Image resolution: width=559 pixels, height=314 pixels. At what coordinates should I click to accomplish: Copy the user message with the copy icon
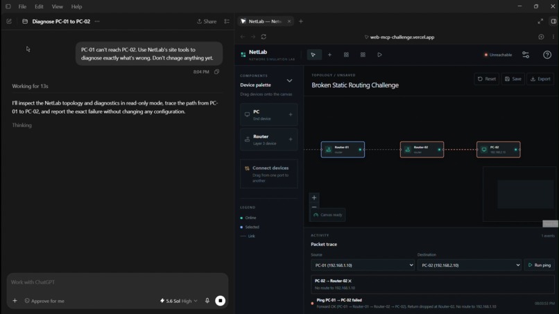[217, 71]
